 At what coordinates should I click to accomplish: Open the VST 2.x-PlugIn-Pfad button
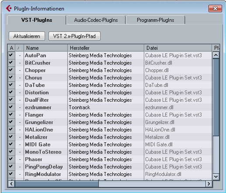point(74,36)
